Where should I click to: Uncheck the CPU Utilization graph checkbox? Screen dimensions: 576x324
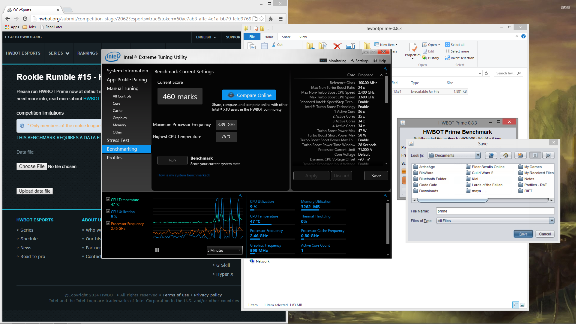(108, 211)
